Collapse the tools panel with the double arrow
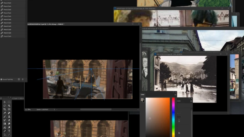 pyautogui.click(x=8, y=97)
